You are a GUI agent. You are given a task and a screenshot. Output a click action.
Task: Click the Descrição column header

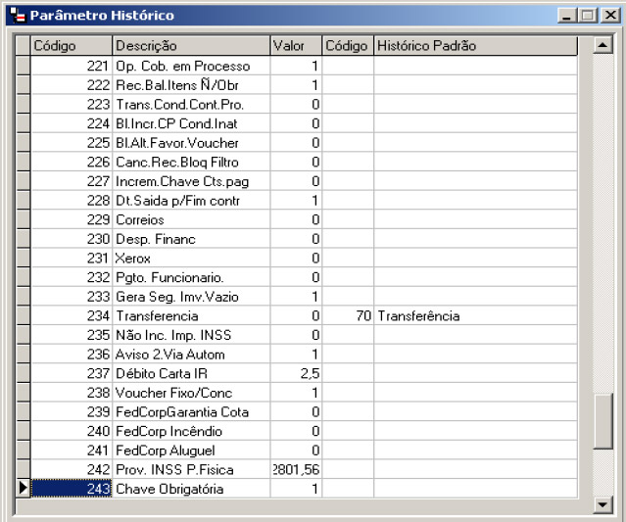[x=191, y=46]
